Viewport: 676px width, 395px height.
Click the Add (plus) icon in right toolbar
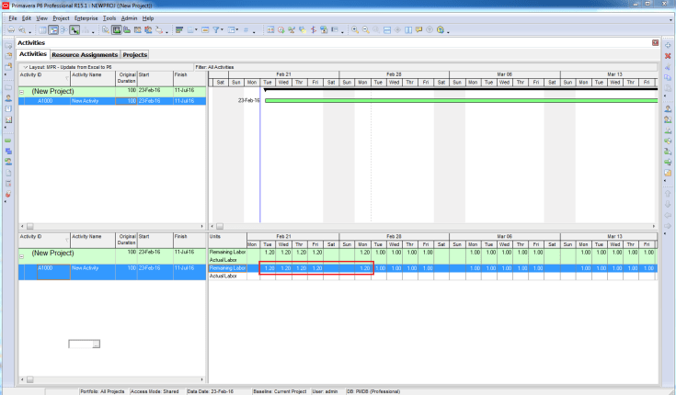(668, 44)
